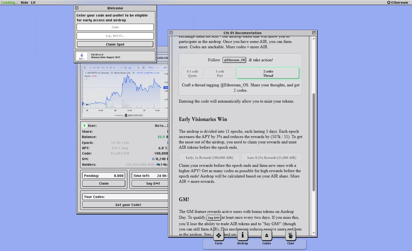Click the holders icon beside 146 count
Screen dimensions: 412x251
click(x=158, y=164)
